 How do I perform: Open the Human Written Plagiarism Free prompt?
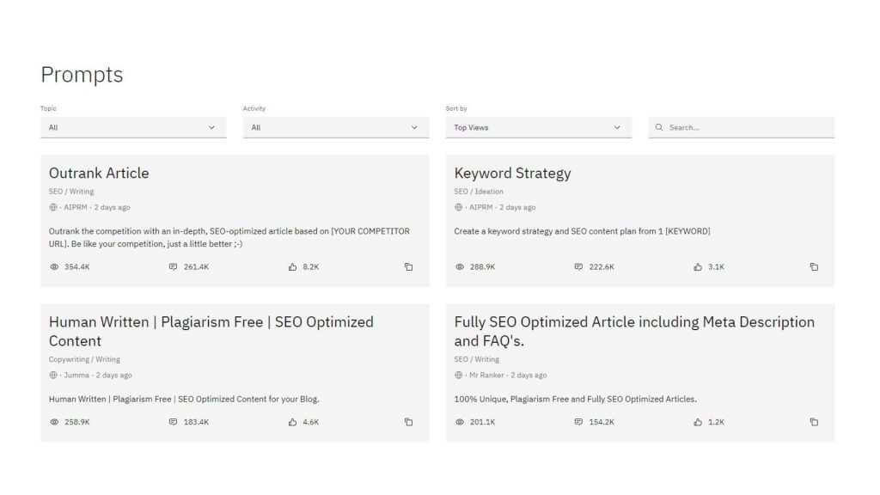pyautogui.click(x=211, y=331)
